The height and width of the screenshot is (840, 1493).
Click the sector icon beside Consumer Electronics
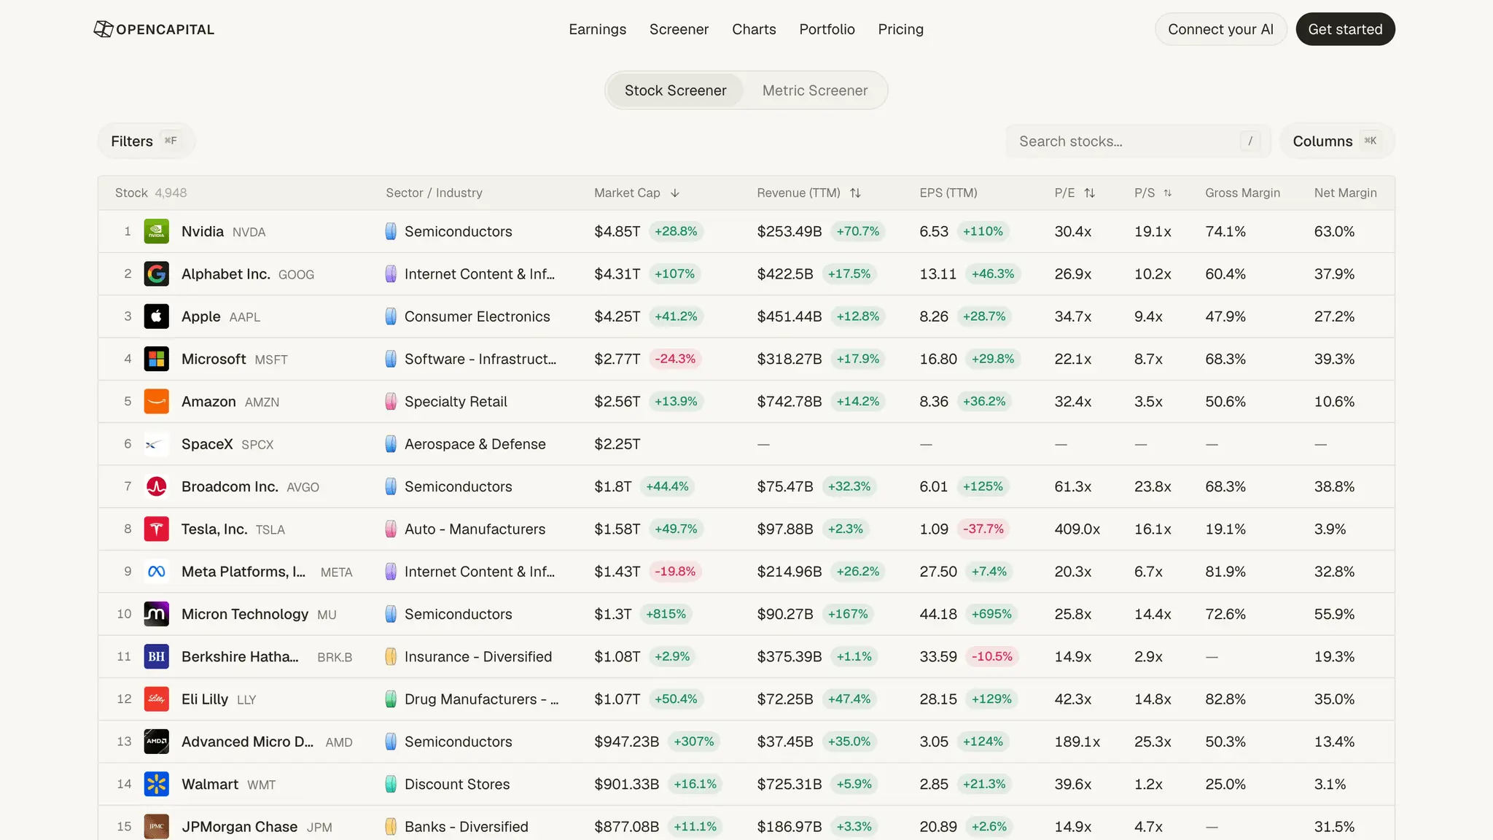tap(391, 316)
